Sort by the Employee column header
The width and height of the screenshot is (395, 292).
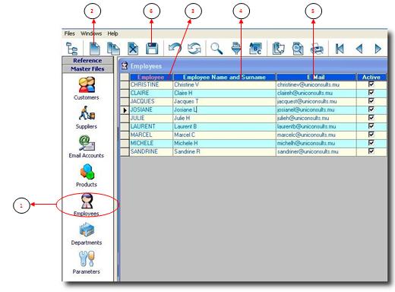click(151, 77)
